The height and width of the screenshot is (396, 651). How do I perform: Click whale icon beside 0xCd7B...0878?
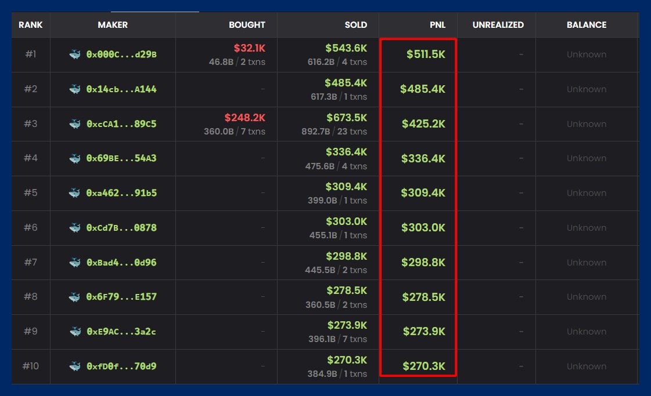(x=75, y=228)
